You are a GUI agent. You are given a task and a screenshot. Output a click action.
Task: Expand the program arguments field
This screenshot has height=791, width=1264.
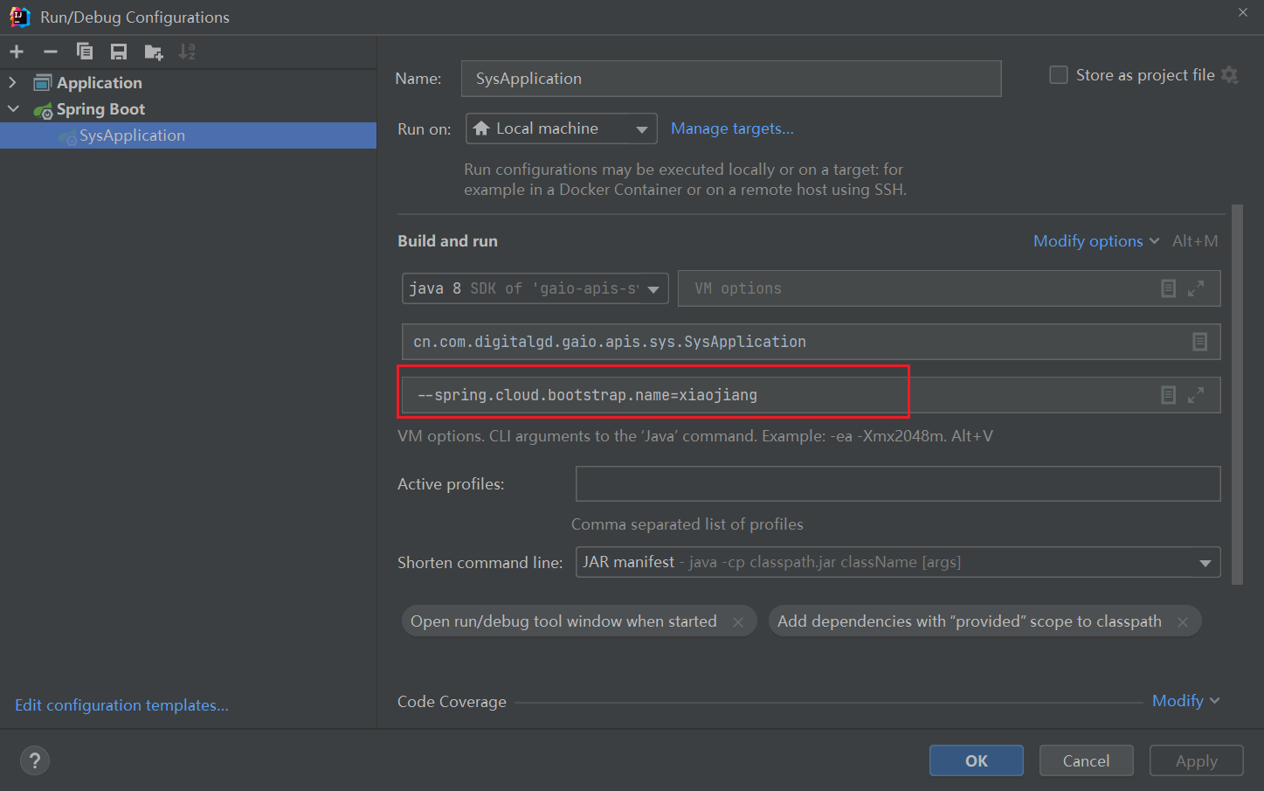[x=1196, y=395]
